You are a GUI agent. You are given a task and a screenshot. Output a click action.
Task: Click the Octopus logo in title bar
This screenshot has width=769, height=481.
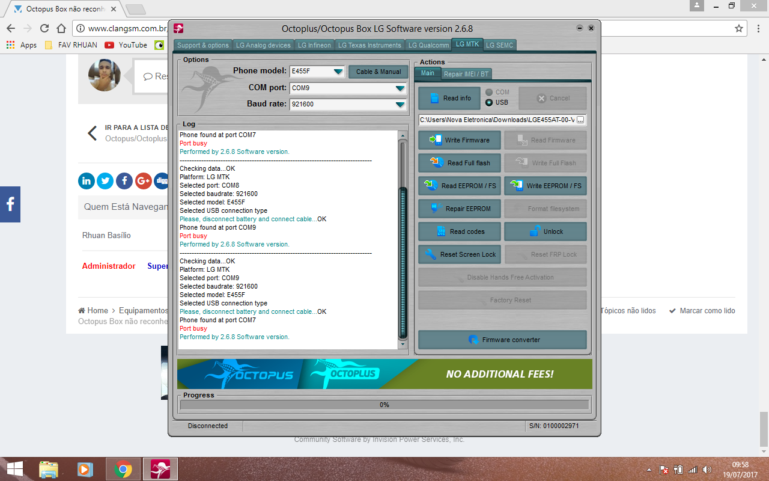[178, 28]
